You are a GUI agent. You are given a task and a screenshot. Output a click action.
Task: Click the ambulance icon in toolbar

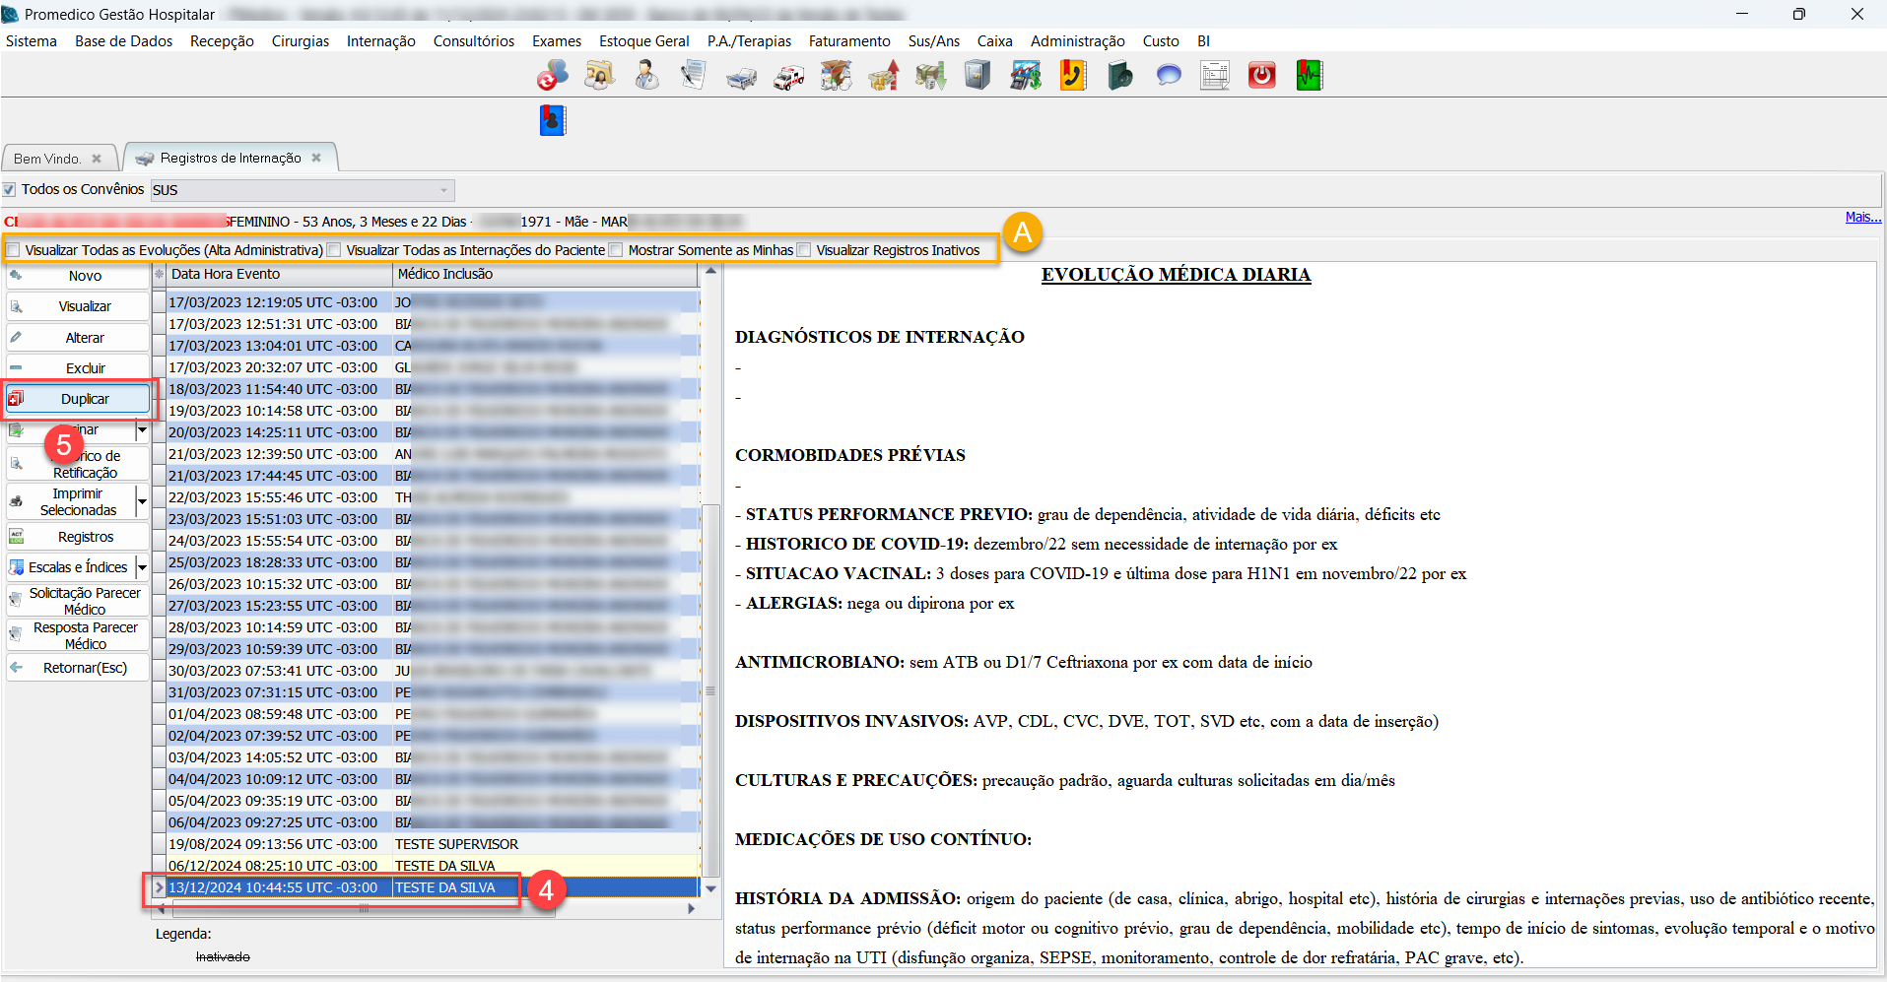tap(788, 77)
